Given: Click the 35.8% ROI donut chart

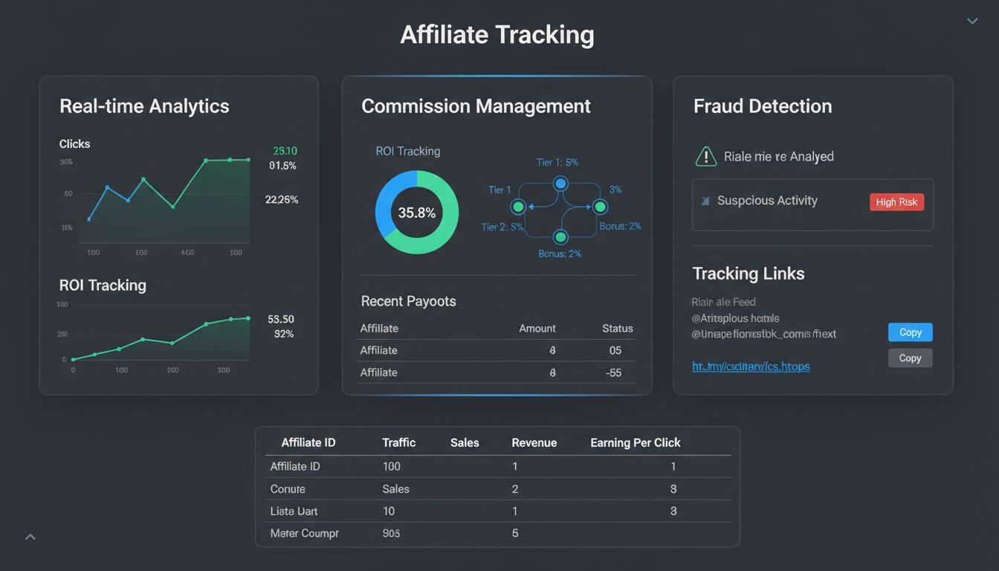Looking at the screenshot, I should (417, 212).
